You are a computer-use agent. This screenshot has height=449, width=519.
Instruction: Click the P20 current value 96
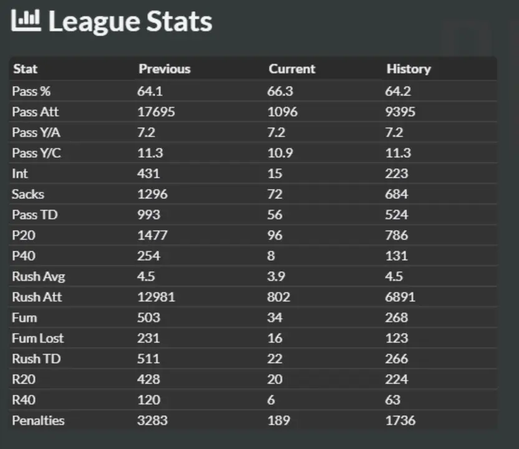274,235
